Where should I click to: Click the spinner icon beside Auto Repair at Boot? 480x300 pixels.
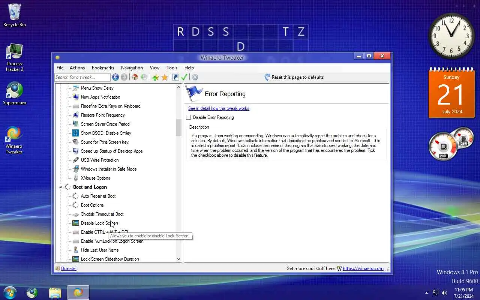click(76, 196)
